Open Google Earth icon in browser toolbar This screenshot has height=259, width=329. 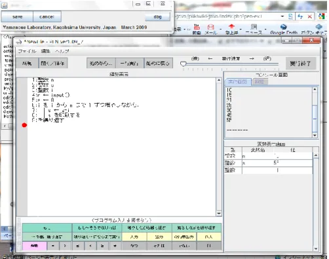(284, 27)
